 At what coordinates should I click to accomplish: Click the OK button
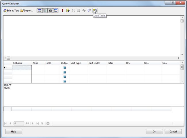[x=154, y=132]
